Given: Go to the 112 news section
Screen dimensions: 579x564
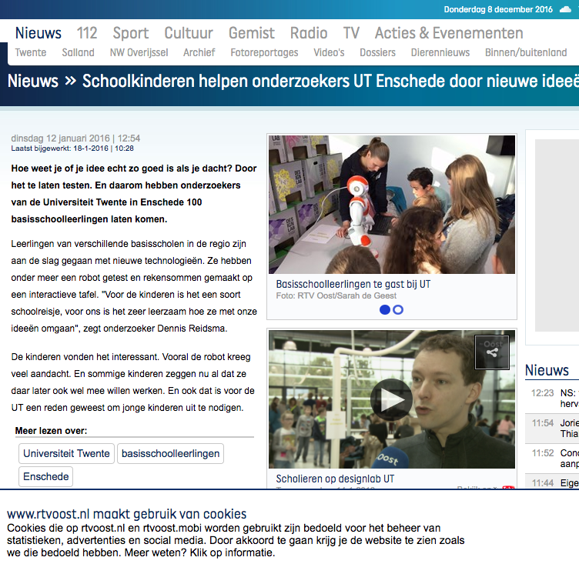Looking at the screenshot, I should (87, 33).
